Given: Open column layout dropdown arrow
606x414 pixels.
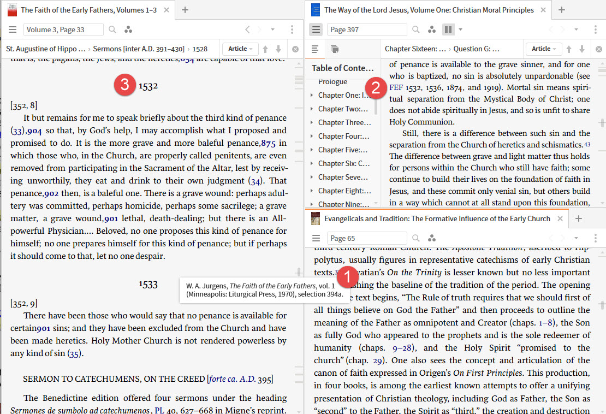Looking at the screenshot, I should (x=460, y=29).
